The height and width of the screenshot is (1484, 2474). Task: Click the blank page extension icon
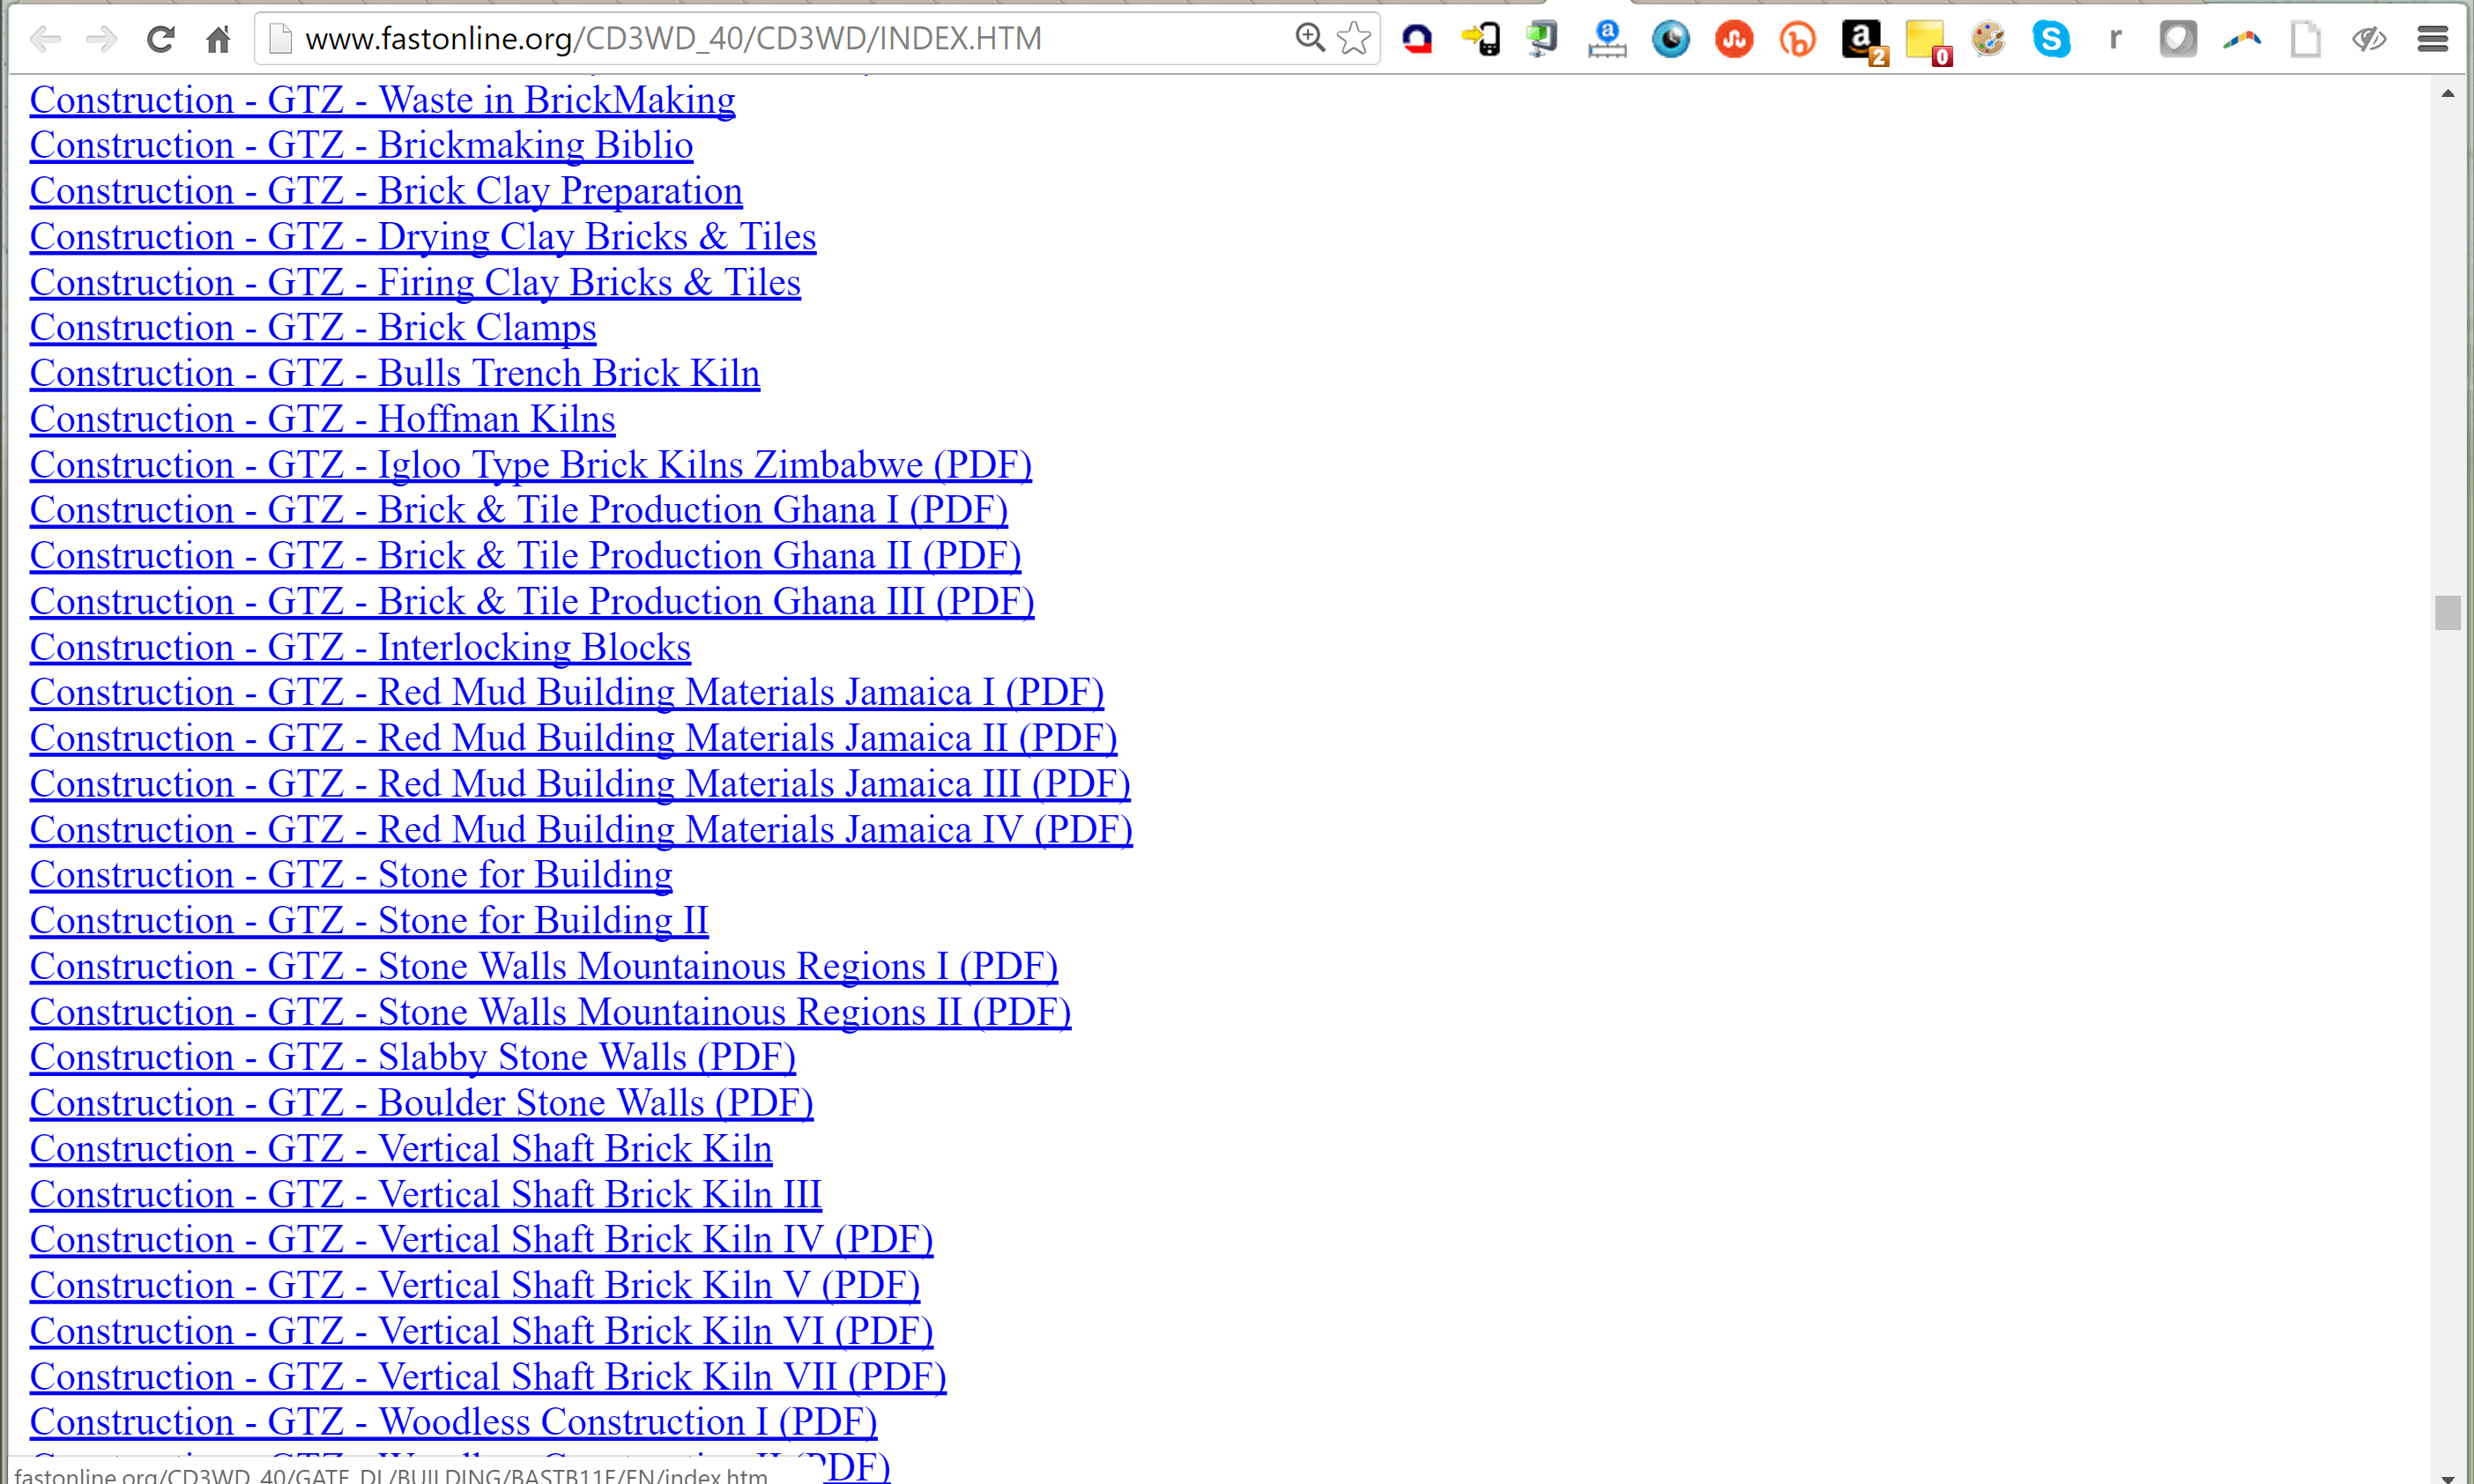(2305, 39)
